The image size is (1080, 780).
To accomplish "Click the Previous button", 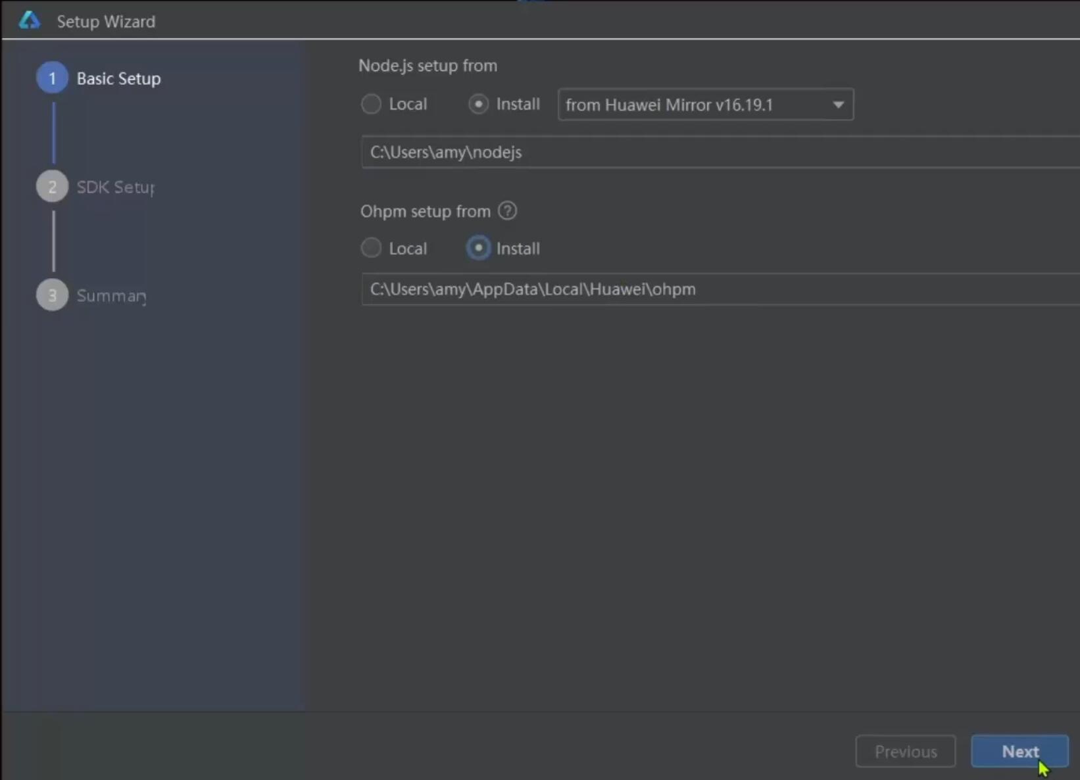I will point(906,751).
